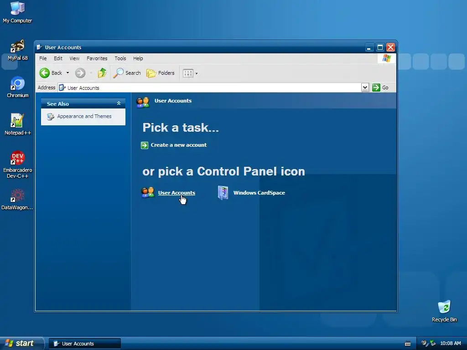The height and width of the screenshot is (350, 467).
Task: Open My Computer desktop icon
Action: (17, 12)
